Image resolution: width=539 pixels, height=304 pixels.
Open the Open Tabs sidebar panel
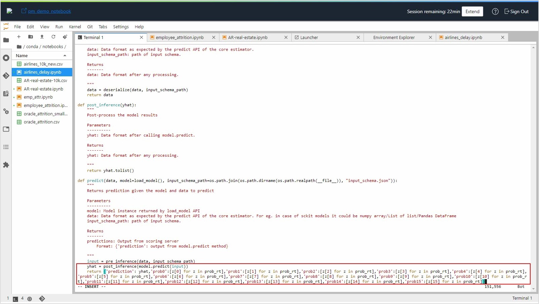[x=6, y=129]
